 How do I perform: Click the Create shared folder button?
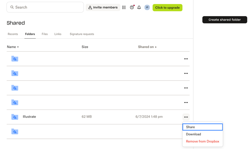click(224, 20)
